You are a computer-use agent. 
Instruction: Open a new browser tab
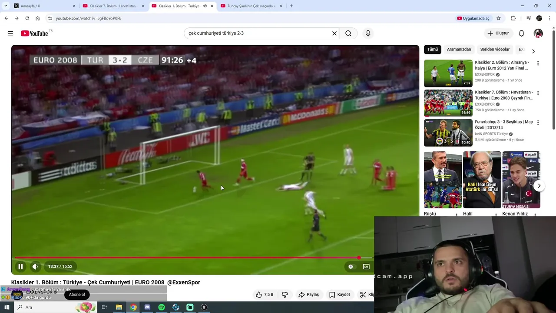coord(291,6)
